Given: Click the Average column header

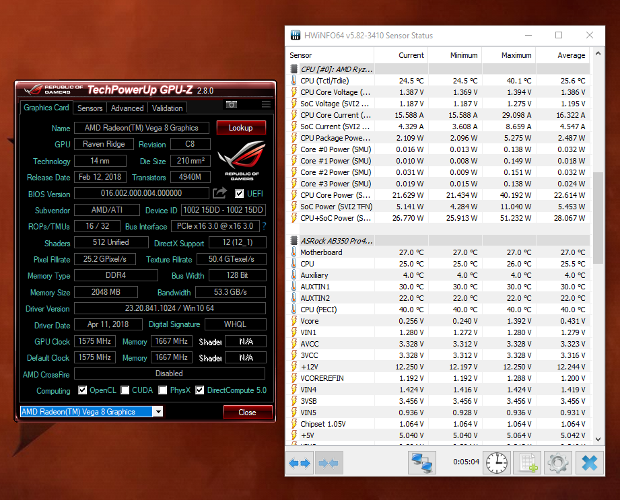Looking at the screenshot, I should click(x=563, y=55).
